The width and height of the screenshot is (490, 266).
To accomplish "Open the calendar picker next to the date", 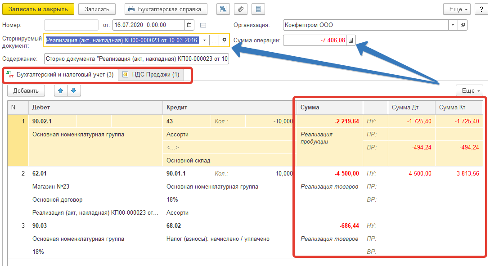I will point(189,25).
